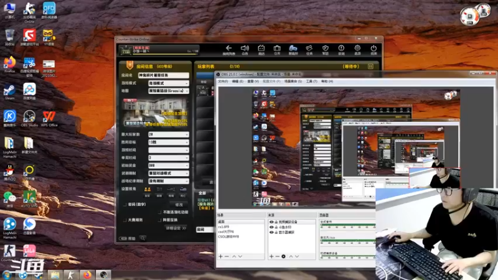Open OBS 编辑(E) menu

[237, 82]
